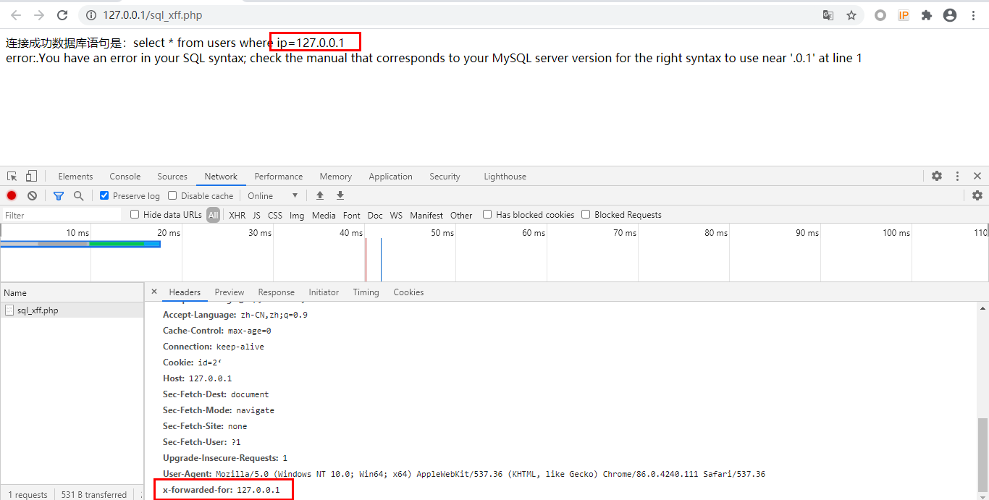Open DevTools settings gear
The image size is (989, 500).
tap(937, 176)
